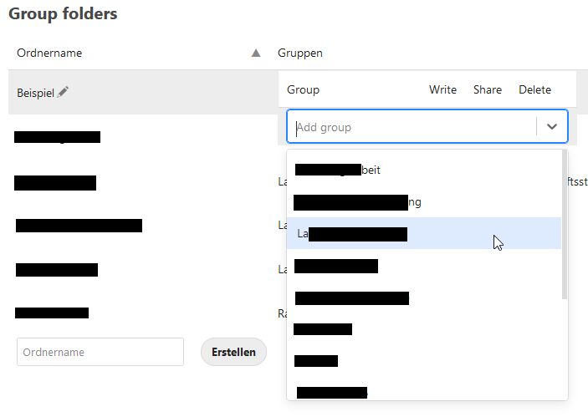Sort by the Ordnername column header

[49, 53]
